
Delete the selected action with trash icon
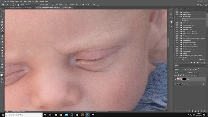(x=204, y=63)
